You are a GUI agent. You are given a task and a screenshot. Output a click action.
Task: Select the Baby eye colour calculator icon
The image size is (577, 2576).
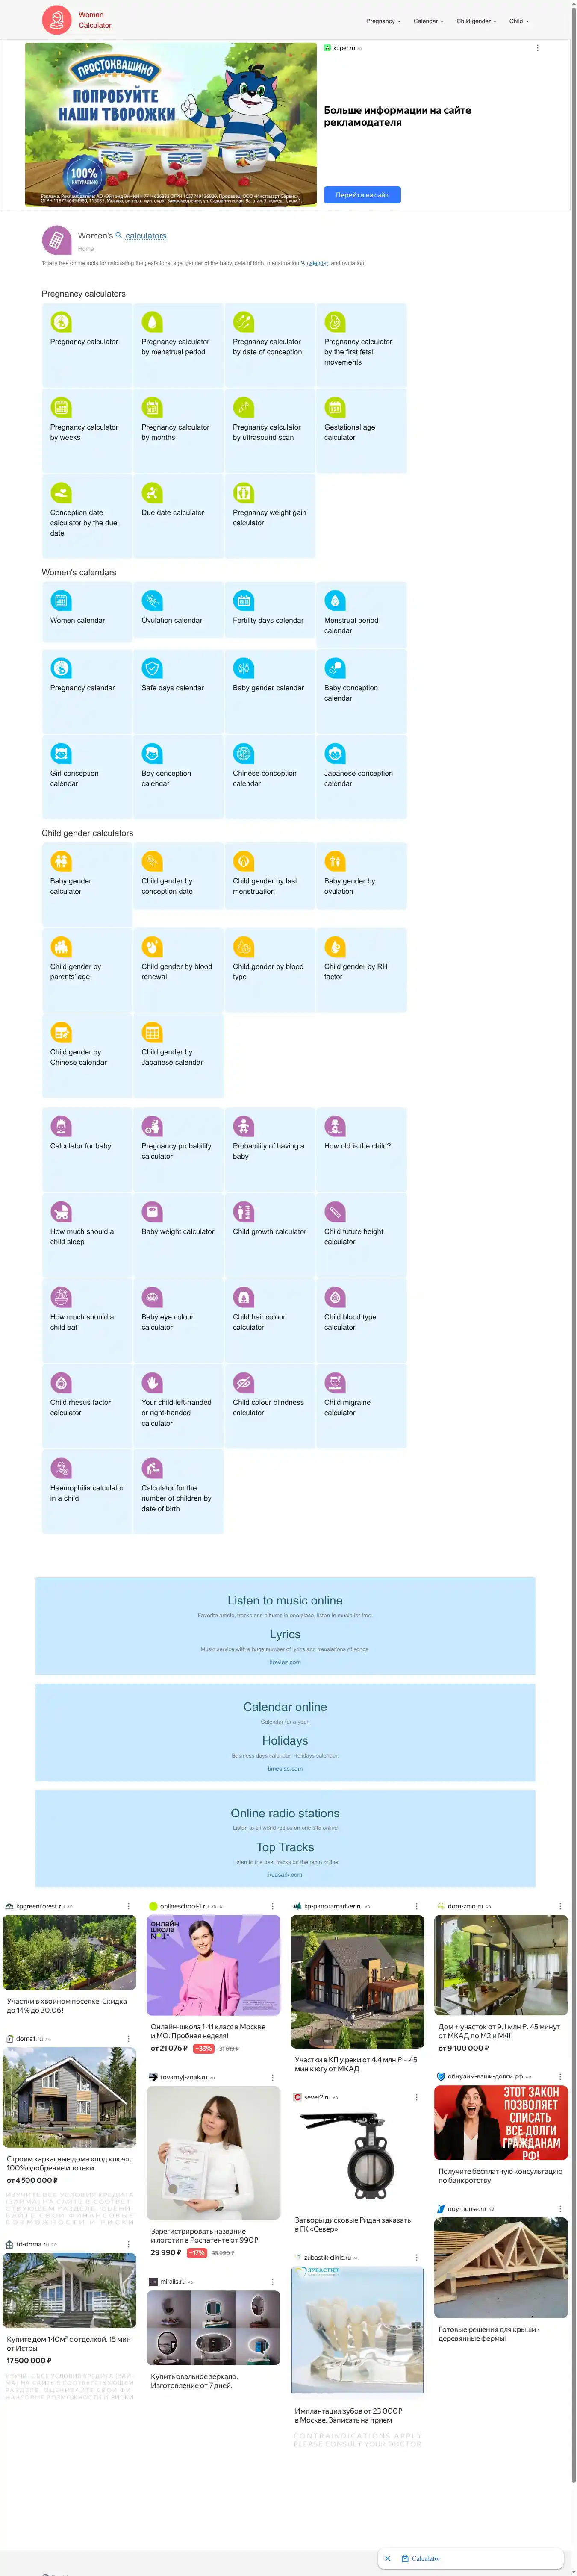coord(152,1297)
